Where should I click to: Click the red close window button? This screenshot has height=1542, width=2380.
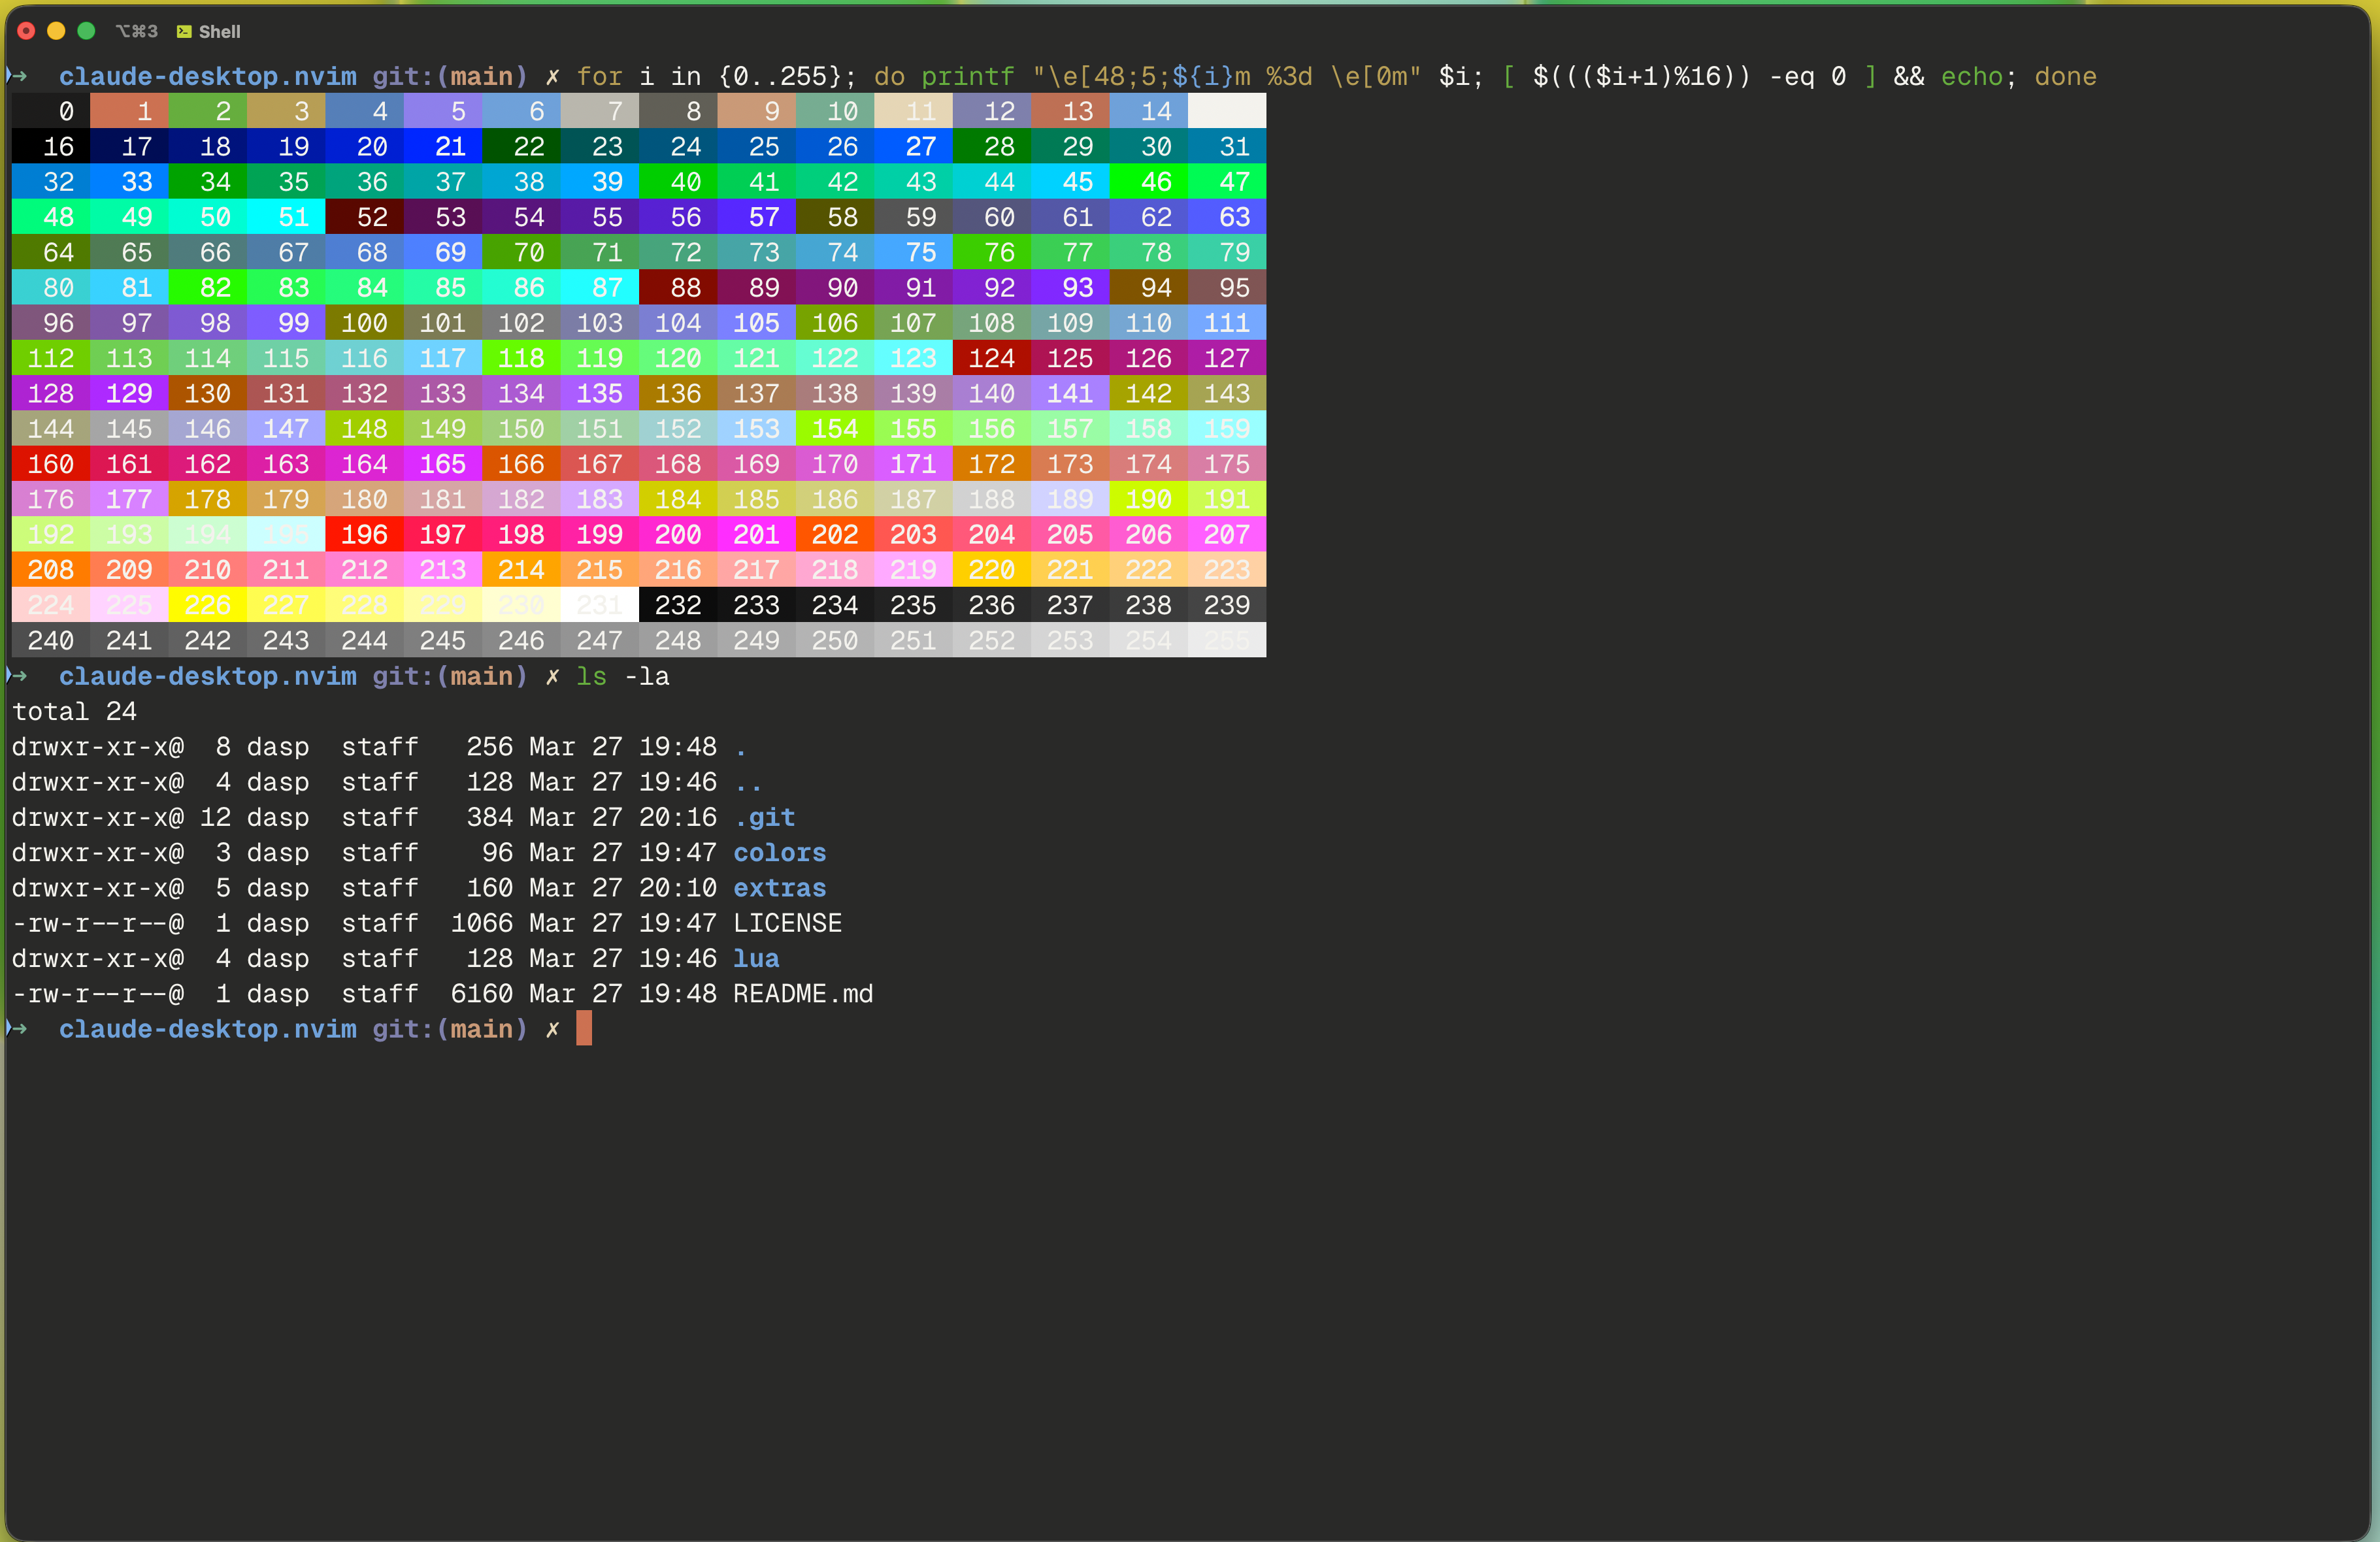(x=27, y=31)
